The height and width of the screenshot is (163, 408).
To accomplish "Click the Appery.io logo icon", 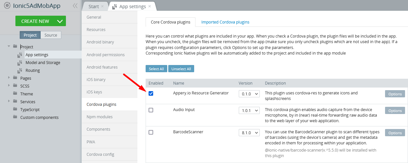I will click(x=7, y=6).
